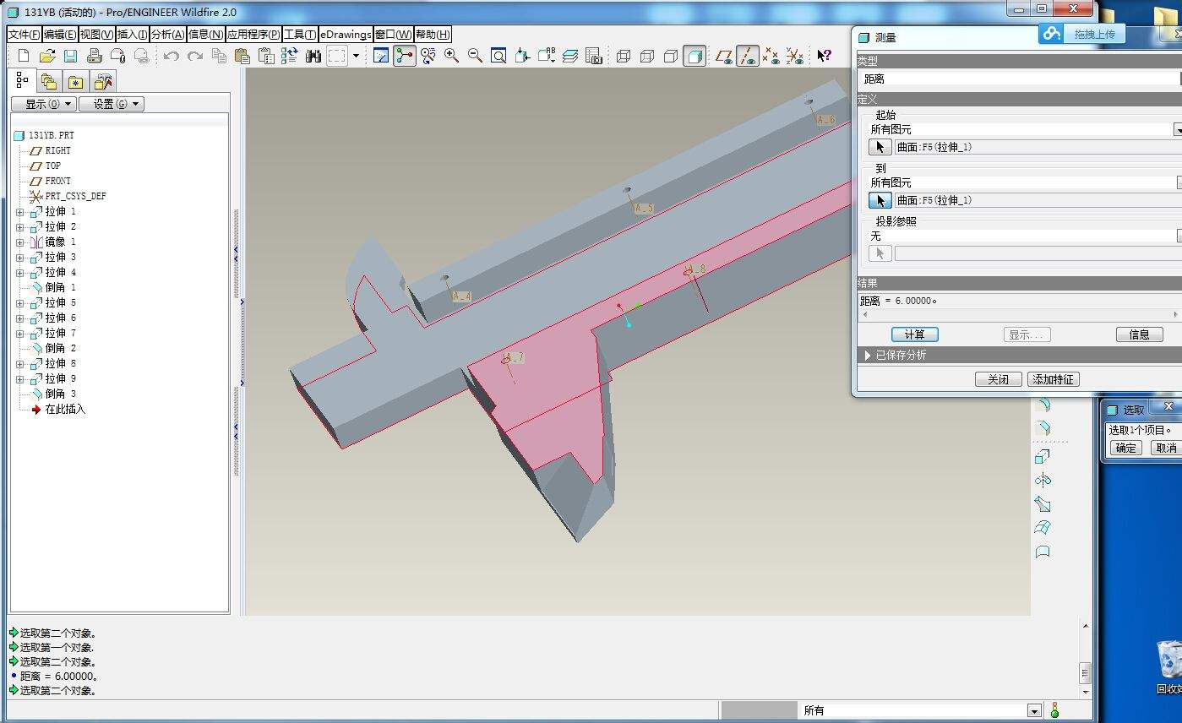The width and height of the screenshot is (1182, 723).
Task: Select Hidden Line display style icon
Action: [x=647, y=56]
